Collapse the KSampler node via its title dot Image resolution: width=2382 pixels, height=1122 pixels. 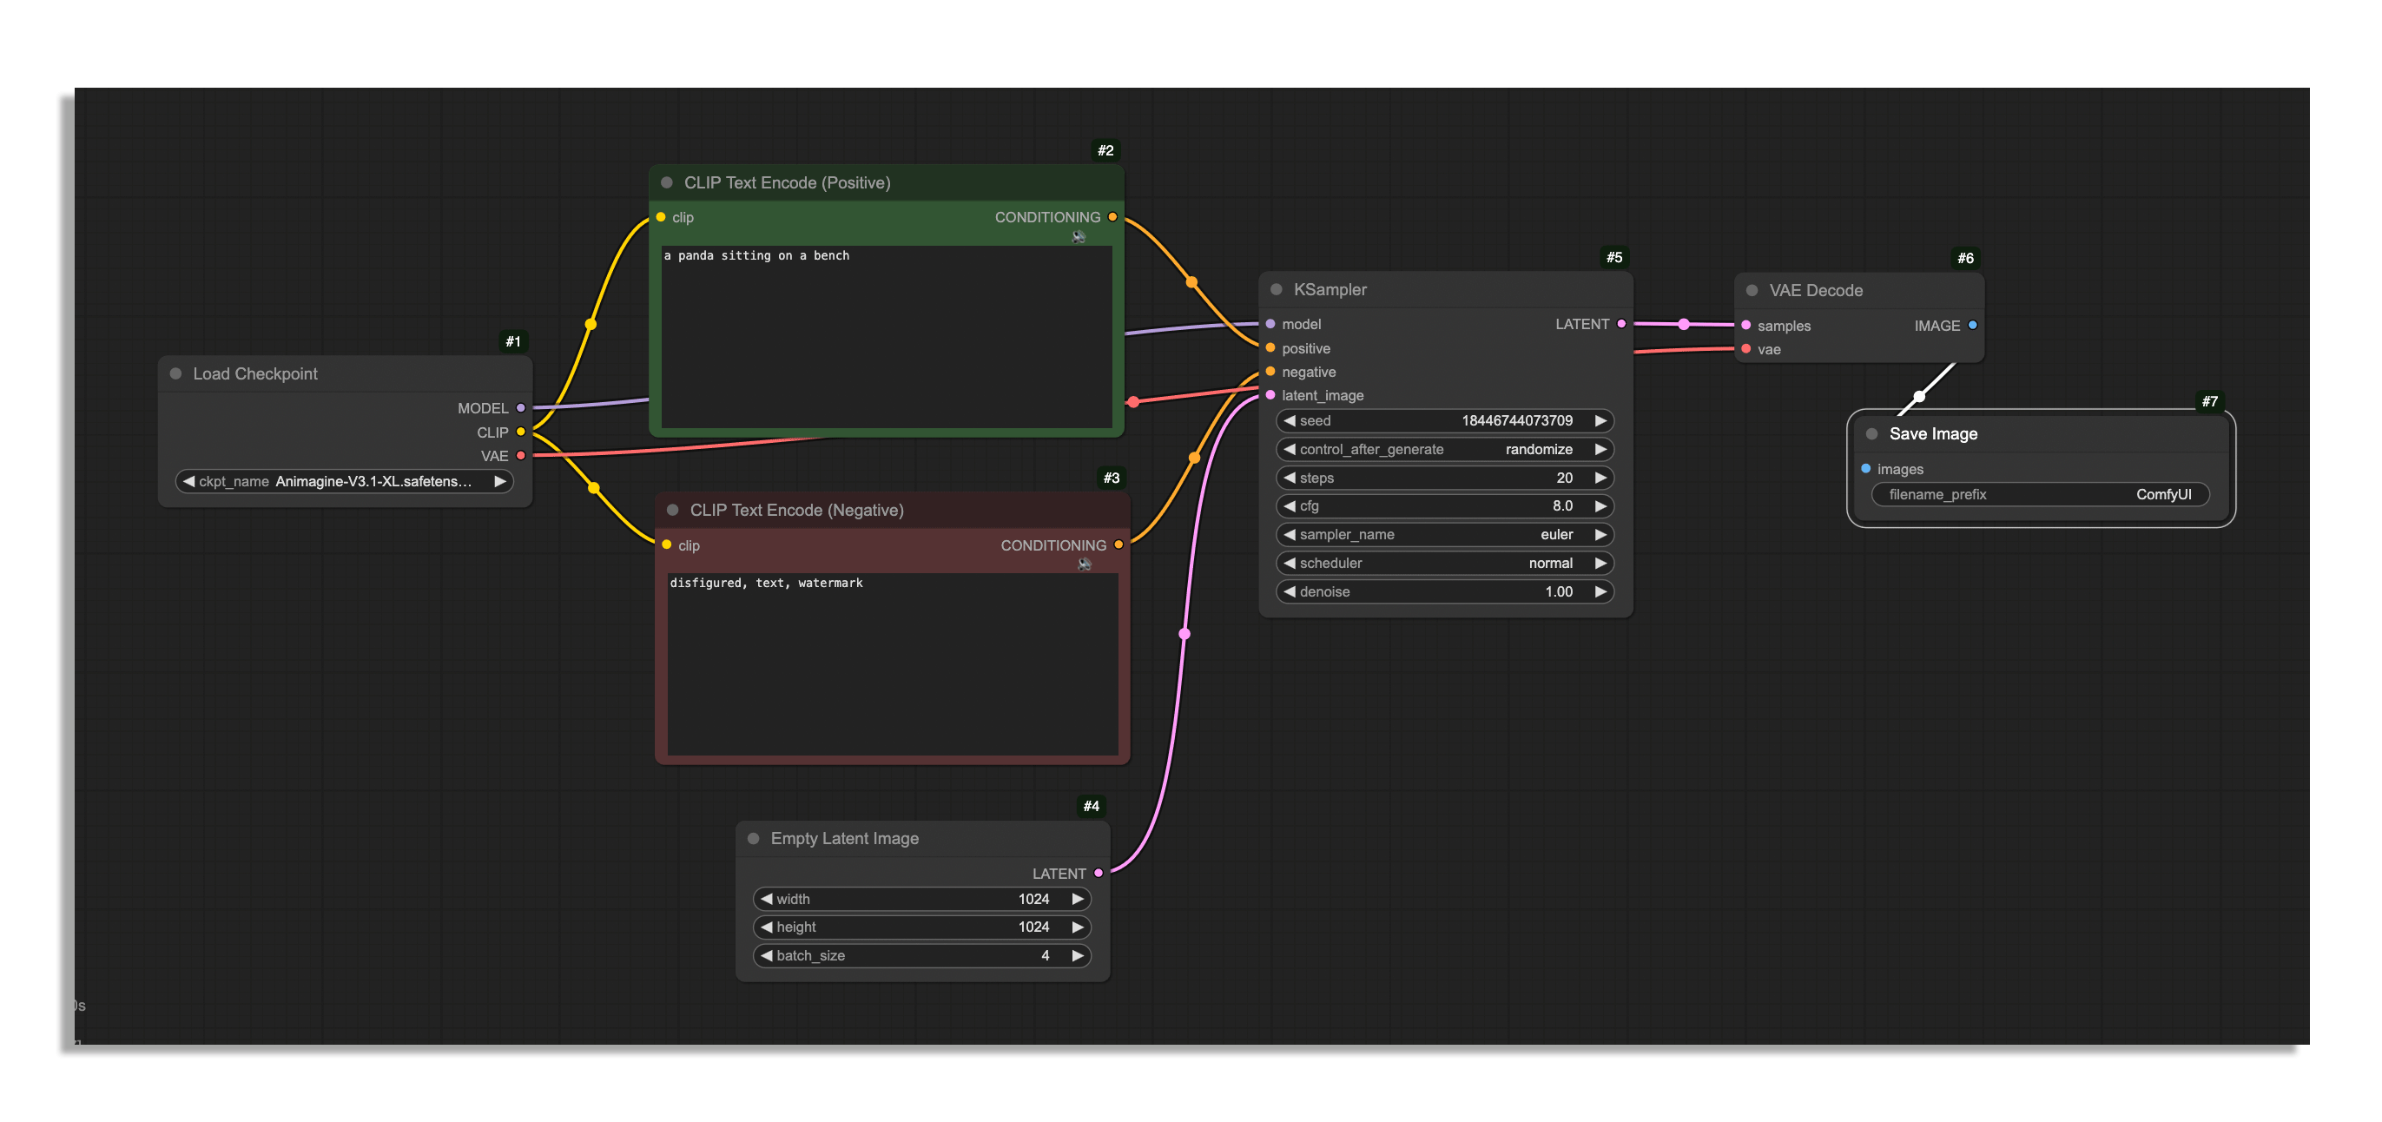click(1276, 289)
